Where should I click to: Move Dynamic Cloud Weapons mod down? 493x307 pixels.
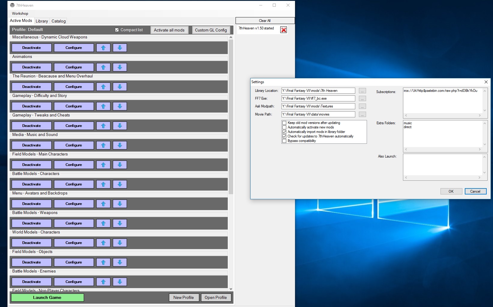pos(120,48)
